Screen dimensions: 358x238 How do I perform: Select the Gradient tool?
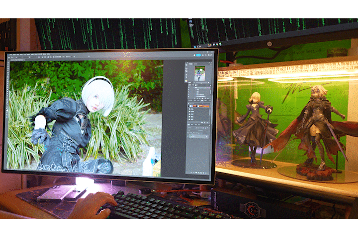coord(8,87)
